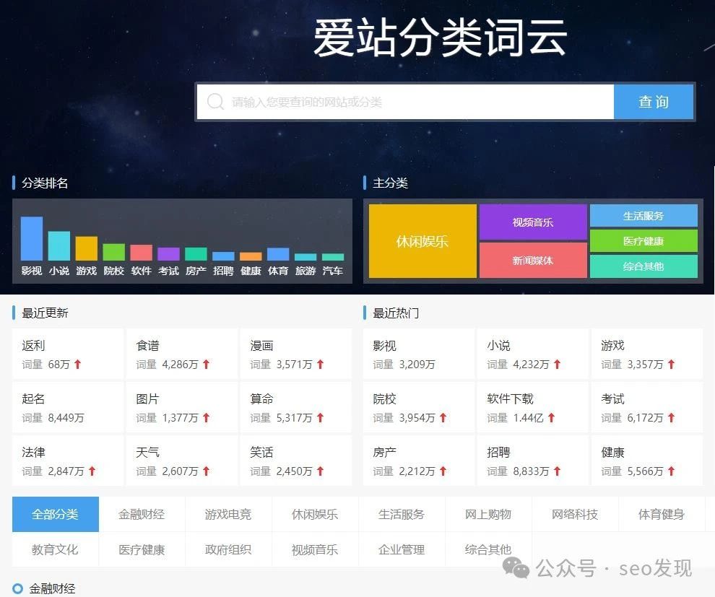Click the 健康 chart label
This screenshot has height=597, width=715.
(251, 271)
